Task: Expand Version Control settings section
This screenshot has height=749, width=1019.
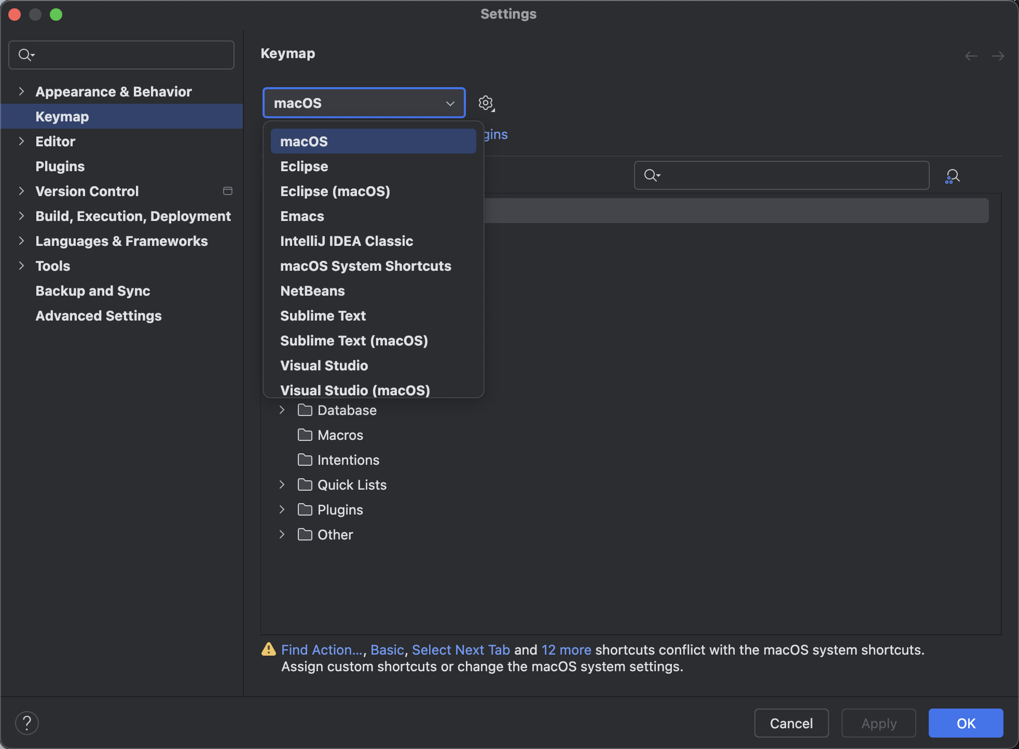Action: (21, 191)
